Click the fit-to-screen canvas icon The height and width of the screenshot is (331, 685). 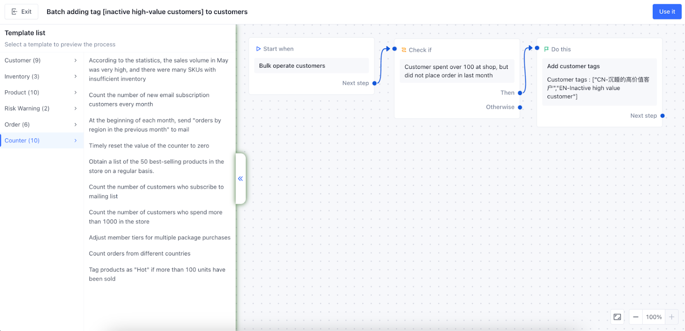[x=617, y=317]
